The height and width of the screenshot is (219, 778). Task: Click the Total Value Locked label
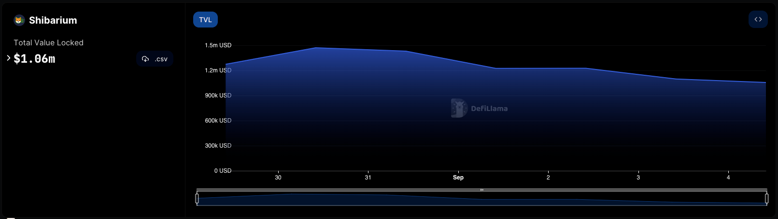point(48,43)
